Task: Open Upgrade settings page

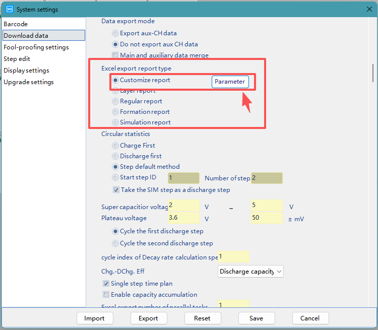Action: tap(28, 82)
